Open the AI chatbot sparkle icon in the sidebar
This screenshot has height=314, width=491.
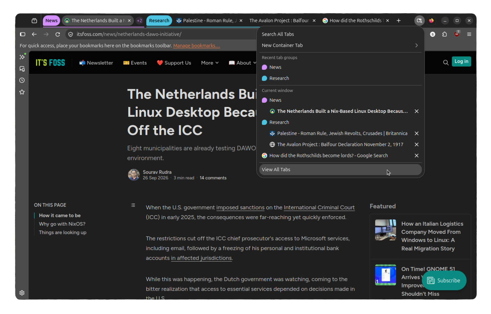click(x=22, y=57)
